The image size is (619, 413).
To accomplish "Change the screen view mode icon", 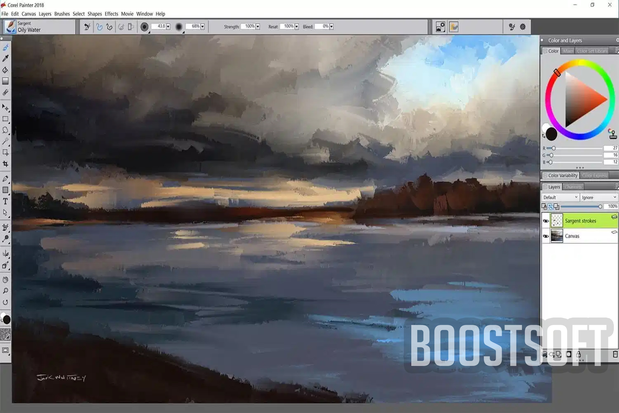I will [x=6, y=350].
